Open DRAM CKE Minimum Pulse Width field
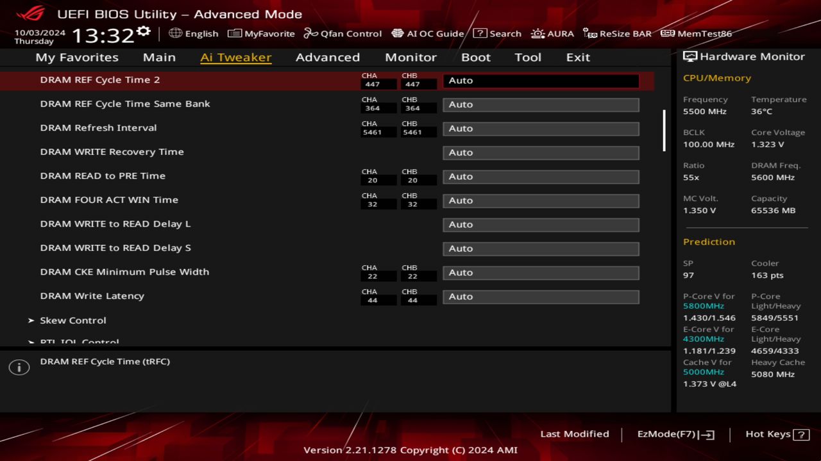 coord(541,273)
